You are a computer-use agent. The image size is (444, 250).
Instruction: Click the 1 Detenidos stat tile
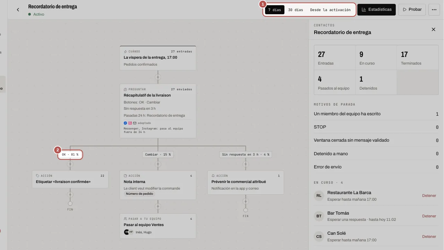coord(376,82)
